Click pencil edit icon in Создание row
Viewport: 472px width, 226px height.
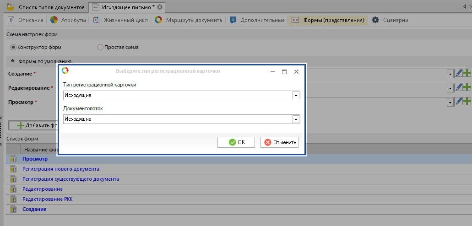pyautogui.click(x=459, y=73)
